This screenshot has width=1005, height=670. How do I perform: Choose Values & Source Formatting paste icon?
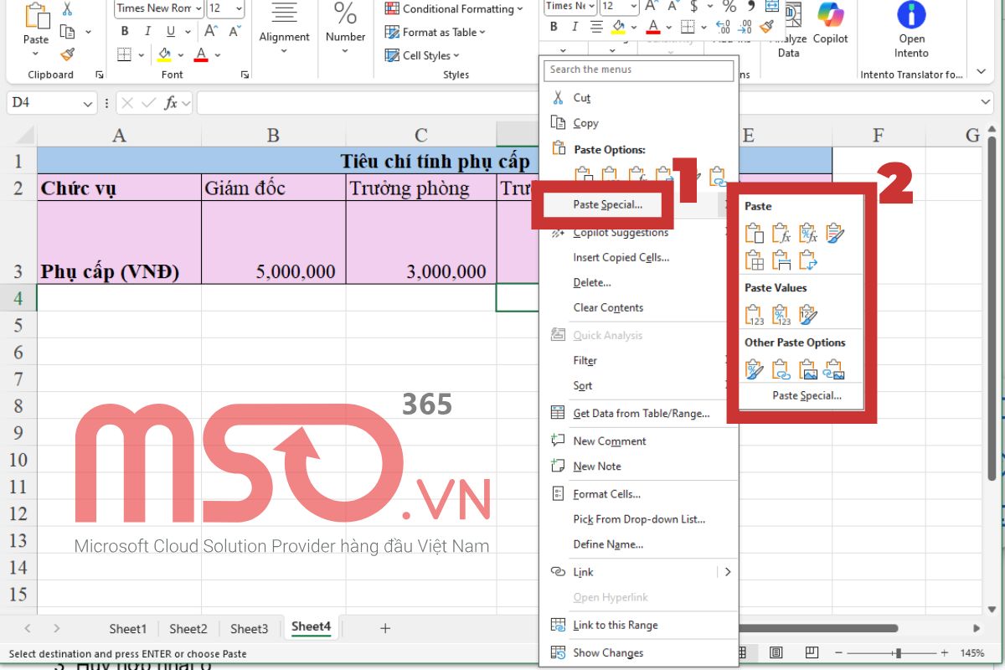coord(807,315)
